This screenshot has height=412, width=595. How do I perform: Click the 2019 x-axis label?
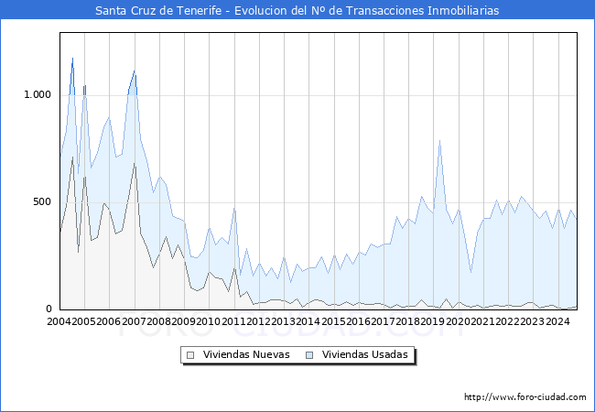433,321
